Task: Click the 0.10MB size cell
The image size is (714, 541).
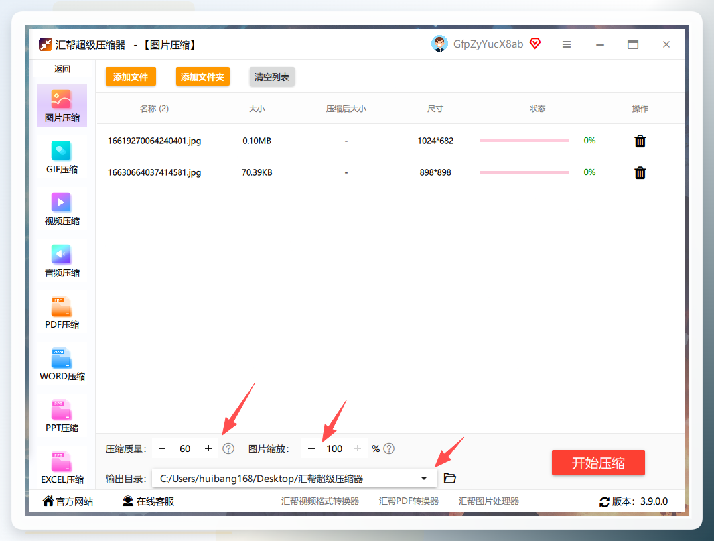Action: click(x=257, y=141)
